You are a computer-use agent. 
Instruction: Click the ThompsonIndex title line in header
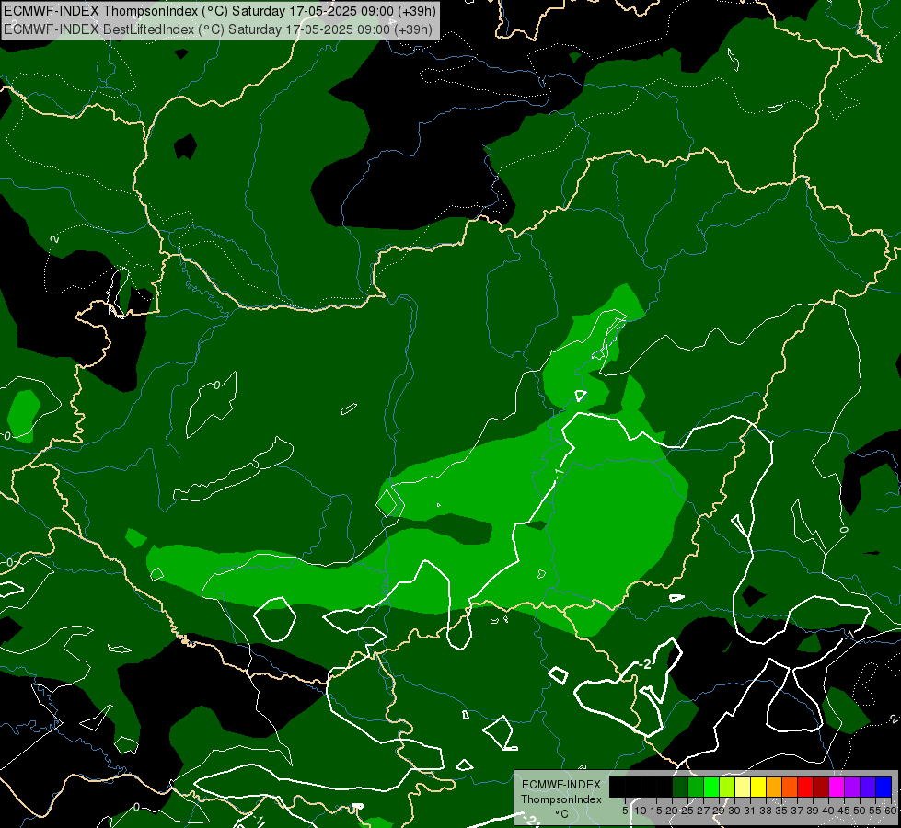click(220, 11)
